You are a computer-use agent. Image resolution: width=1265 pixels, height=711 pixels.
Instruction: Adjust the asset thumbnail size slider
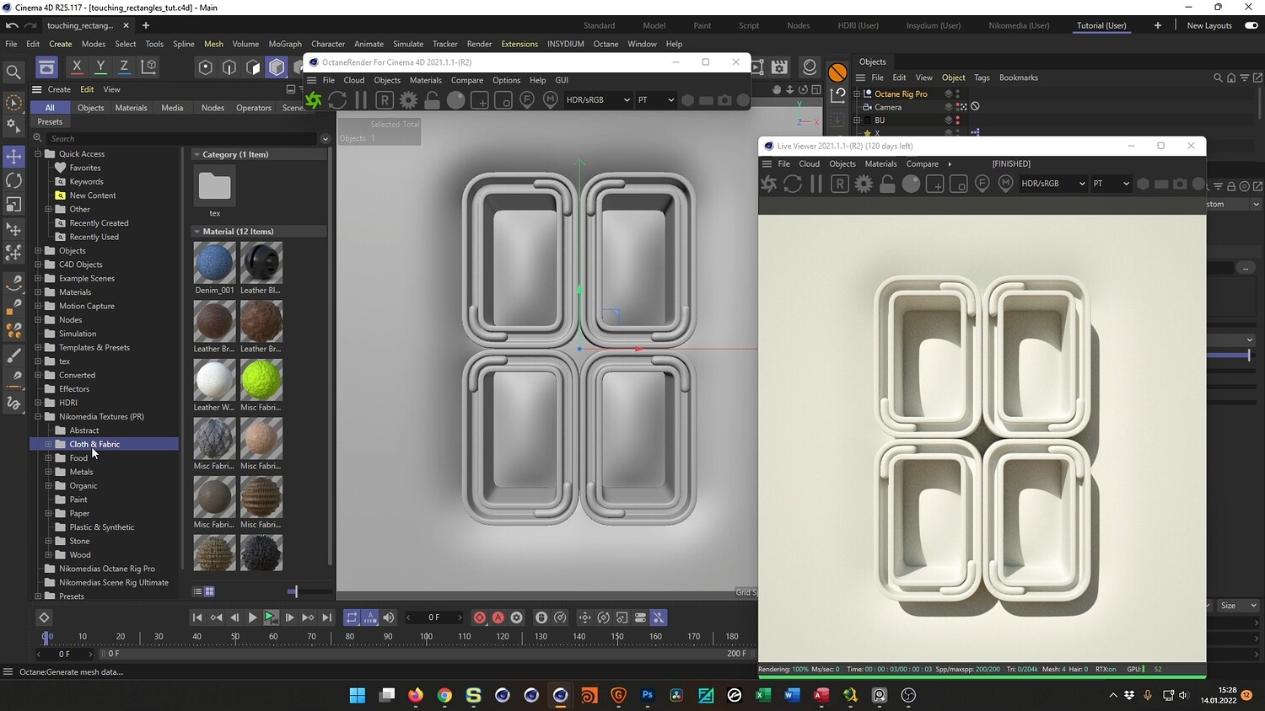coord(294,591)
